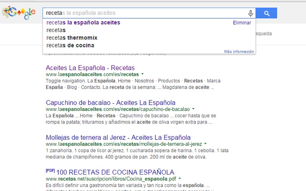Choose suggestion 'recetas thermomix'
This screenshot has width=306, height=191.
72,38
